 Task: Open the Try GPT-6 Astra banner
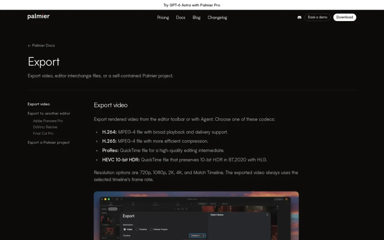pos(192,5)
